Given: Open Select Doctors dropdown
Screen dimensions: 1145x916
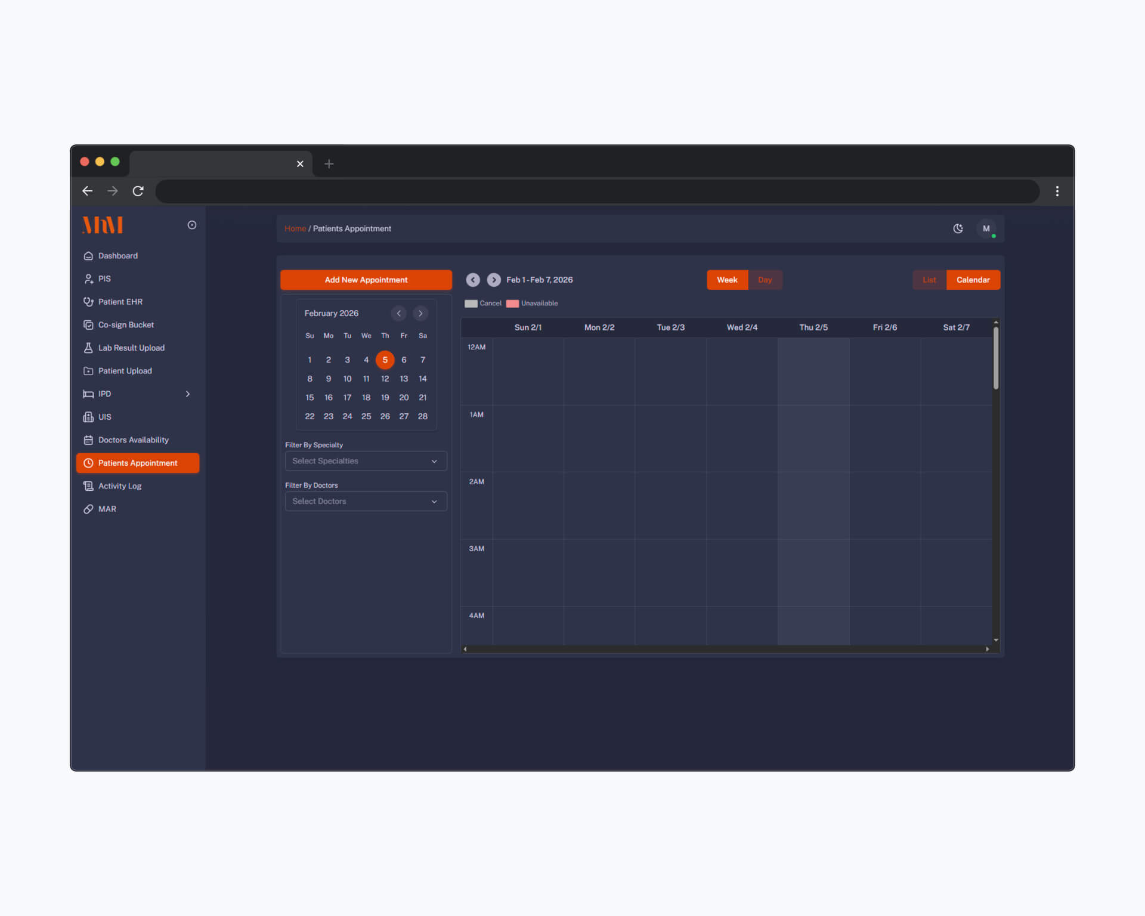Looking at the screenshot, I should tap(366, 502).
